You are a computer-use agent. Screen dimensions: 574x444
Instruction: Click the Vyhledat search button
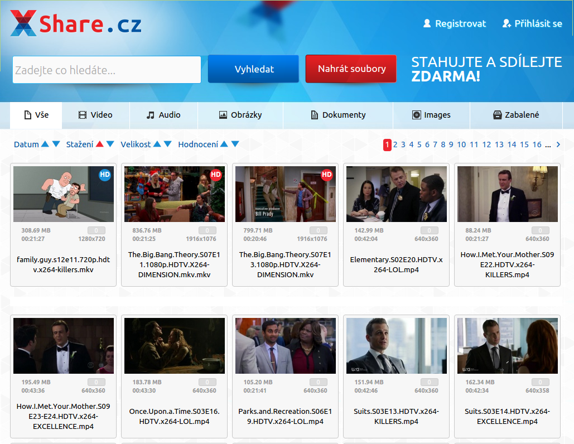coord(253,69)
